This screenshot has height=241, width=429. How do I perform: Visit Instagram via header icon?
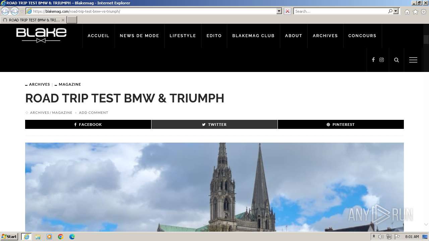[x=381, y=60]
